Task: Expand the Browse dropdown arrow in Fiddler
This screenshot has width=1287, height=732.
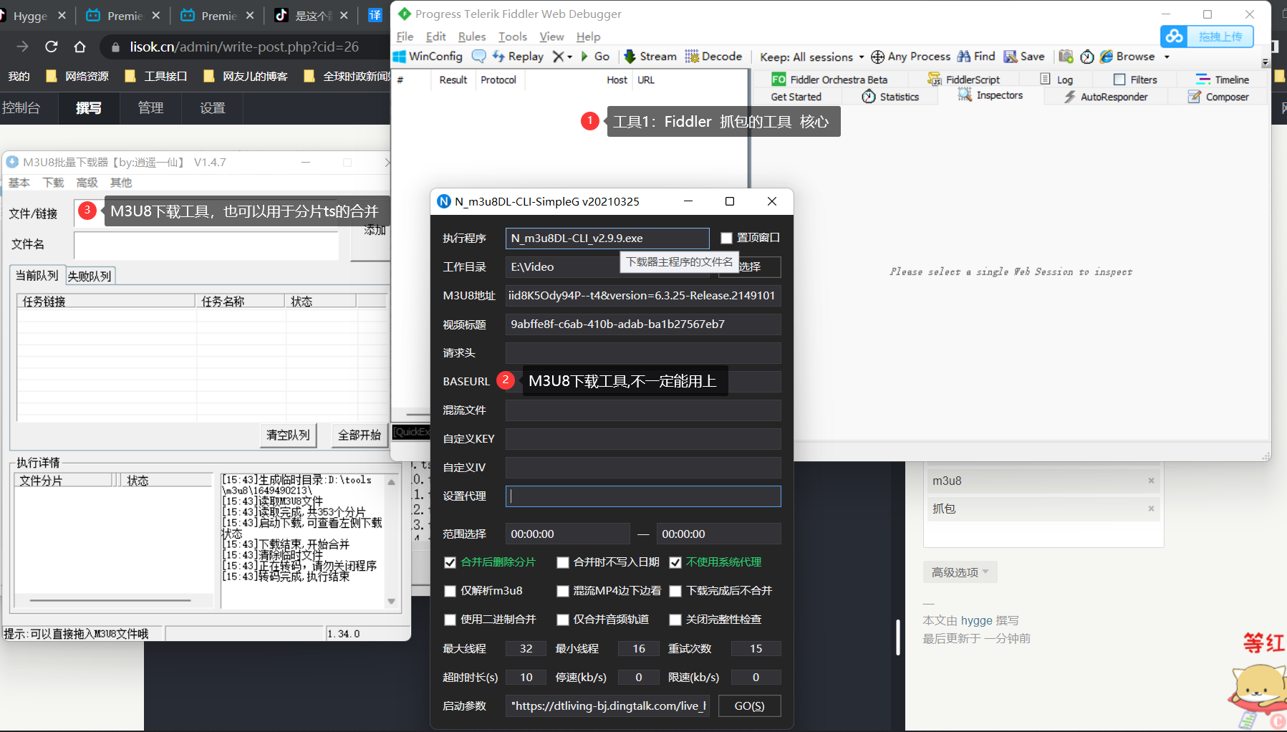Action: click(1167, 57)
